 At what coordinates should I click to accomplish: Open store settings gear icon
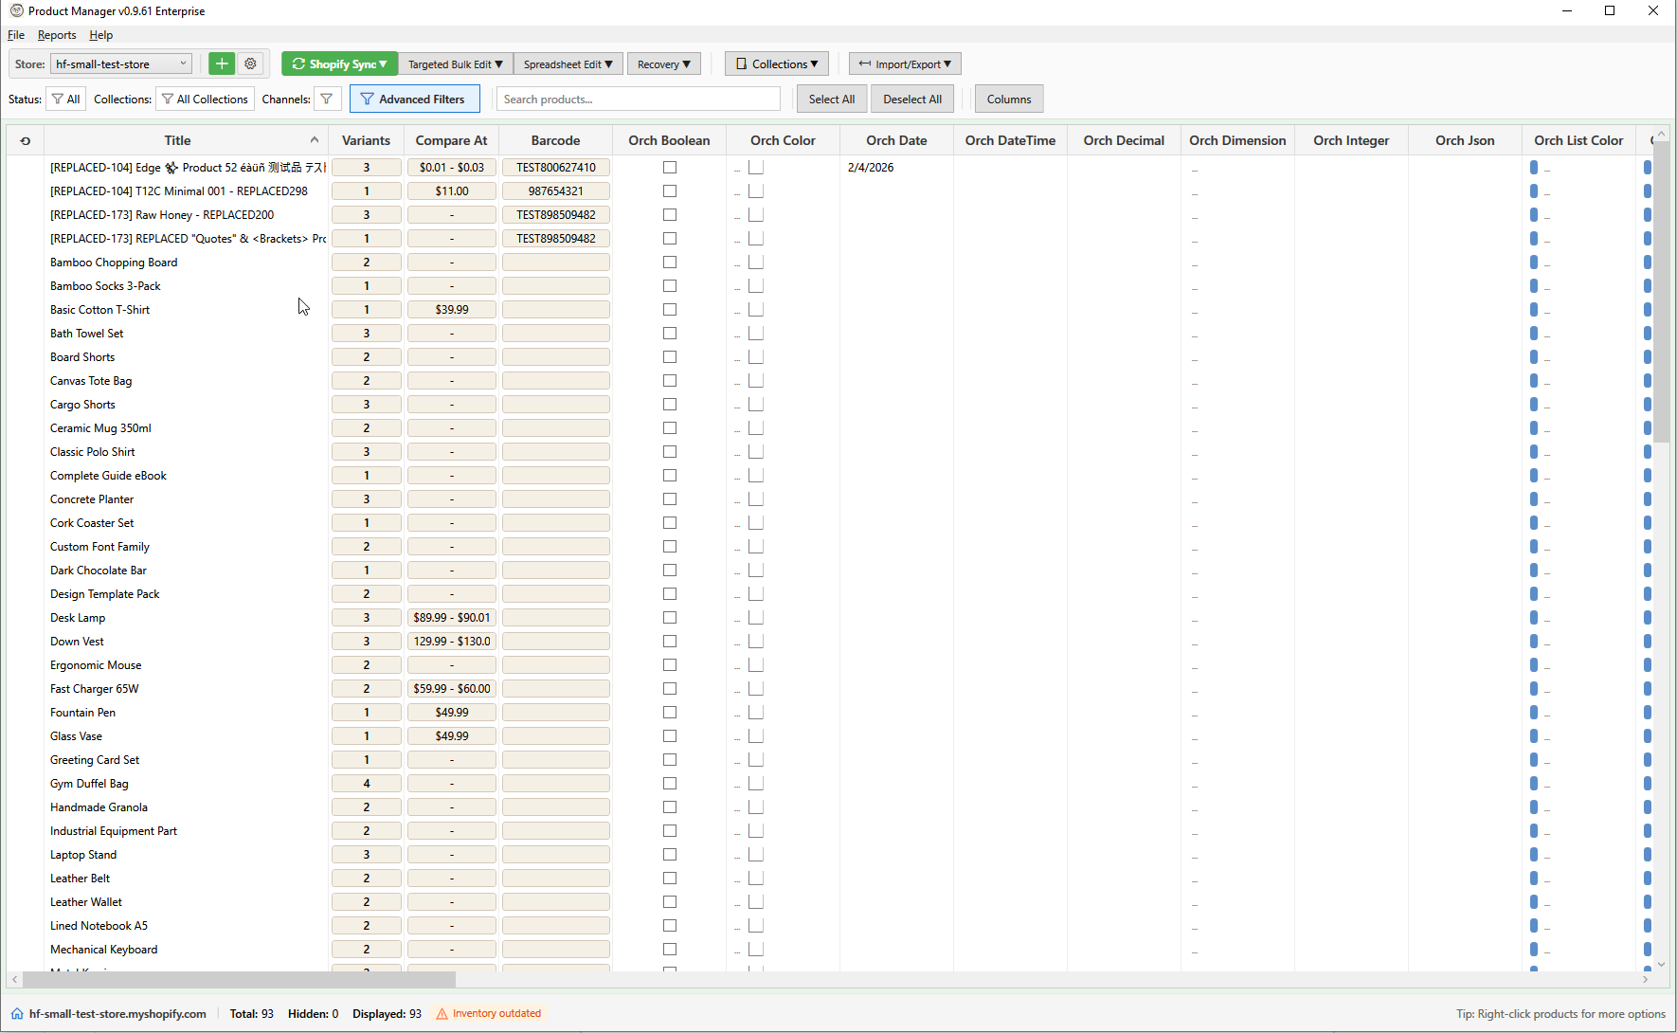coord(250,63)
